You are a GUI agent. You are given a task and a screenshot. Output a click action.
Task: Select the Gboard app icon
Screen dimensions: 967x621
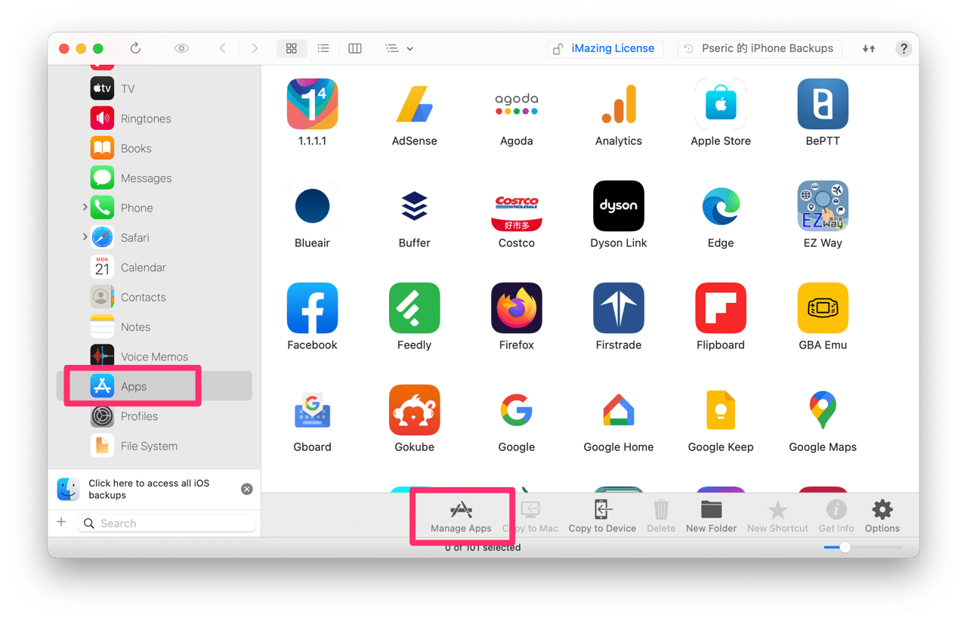312,410
